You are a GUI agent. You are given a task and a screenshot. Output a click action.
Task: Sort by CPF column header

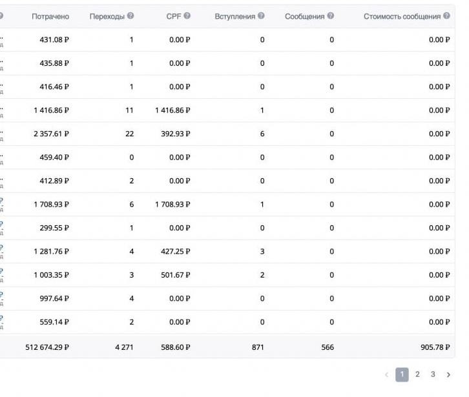174,16
